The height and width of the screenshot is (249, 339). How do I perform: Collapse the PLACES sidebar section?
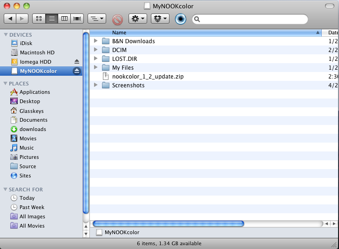(x=6, y=84)
